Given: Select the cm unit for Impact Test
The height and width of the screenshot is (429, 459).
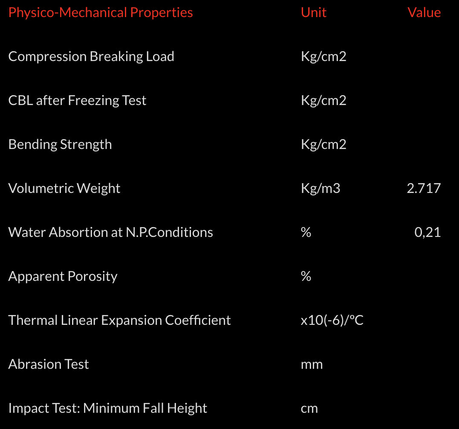Looking at the screenshot, I should [309, 409].
